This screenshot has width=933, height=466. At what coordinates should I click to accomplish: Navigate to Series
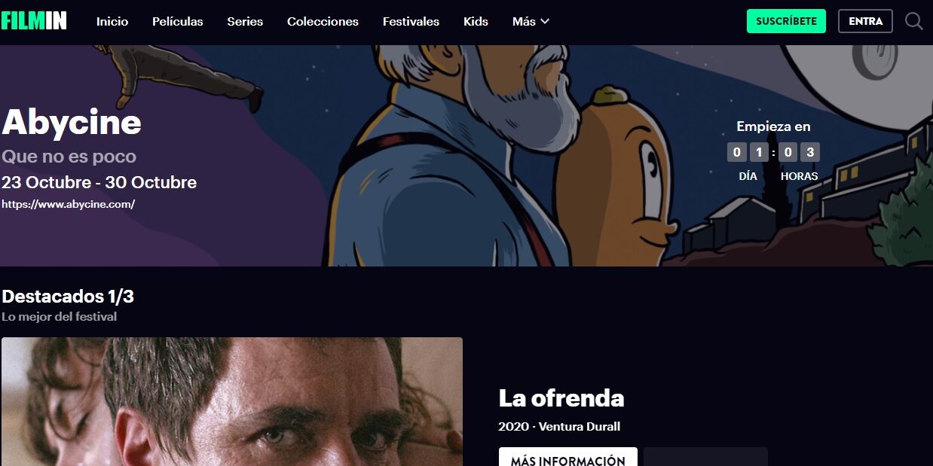point(245,22)
